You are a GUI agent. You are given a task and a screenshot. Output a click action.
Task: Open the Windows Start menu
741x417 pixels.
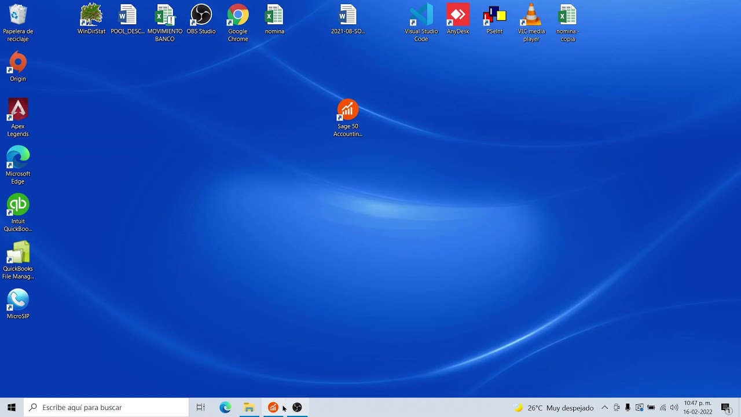click(x=12, y=408)
